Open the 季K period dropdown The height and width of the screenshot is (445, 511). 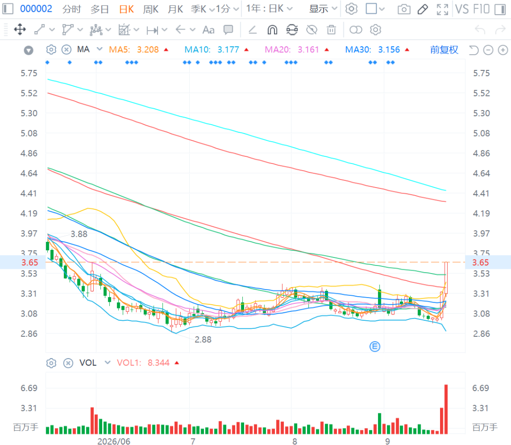pyautogui.click(x=202, y=9)
